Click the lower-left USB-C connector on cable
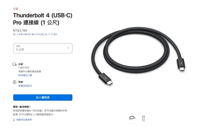Viewport: 206px width, 128px height. pyautogui.click(x=106, y=79)
